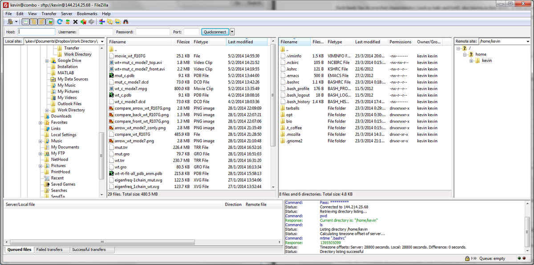Open the Bookmarks menu
Screen dimensions: 534x265
click(87, 13)
